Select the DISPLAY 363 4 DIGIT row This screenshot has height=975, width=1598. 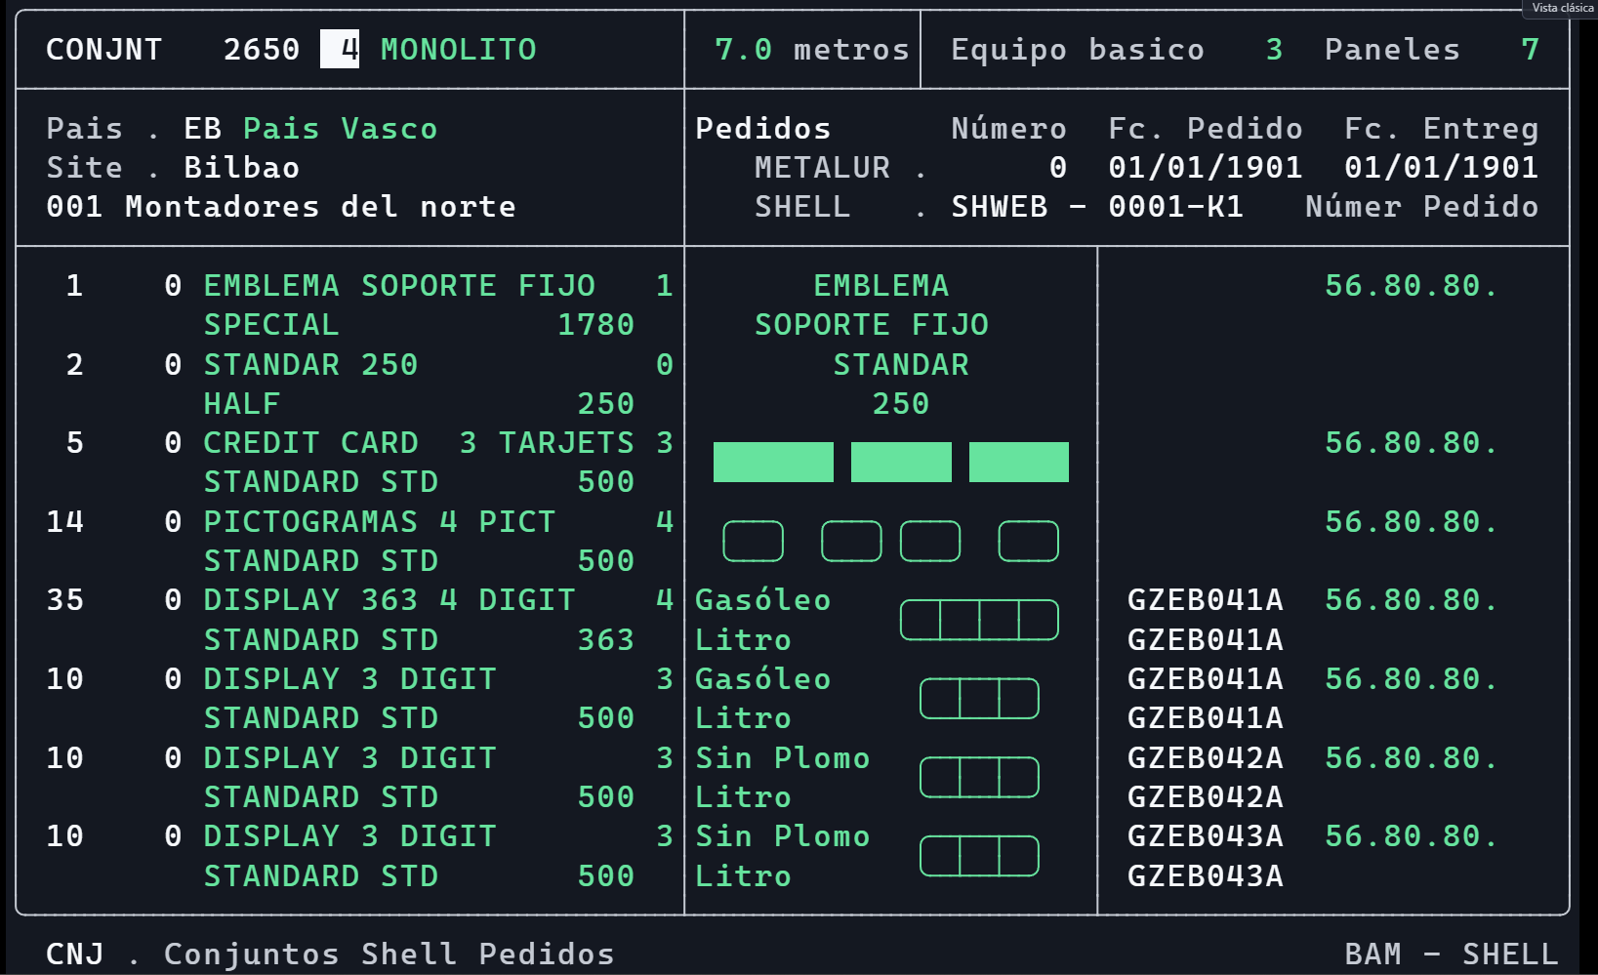(x=359, y=600)
